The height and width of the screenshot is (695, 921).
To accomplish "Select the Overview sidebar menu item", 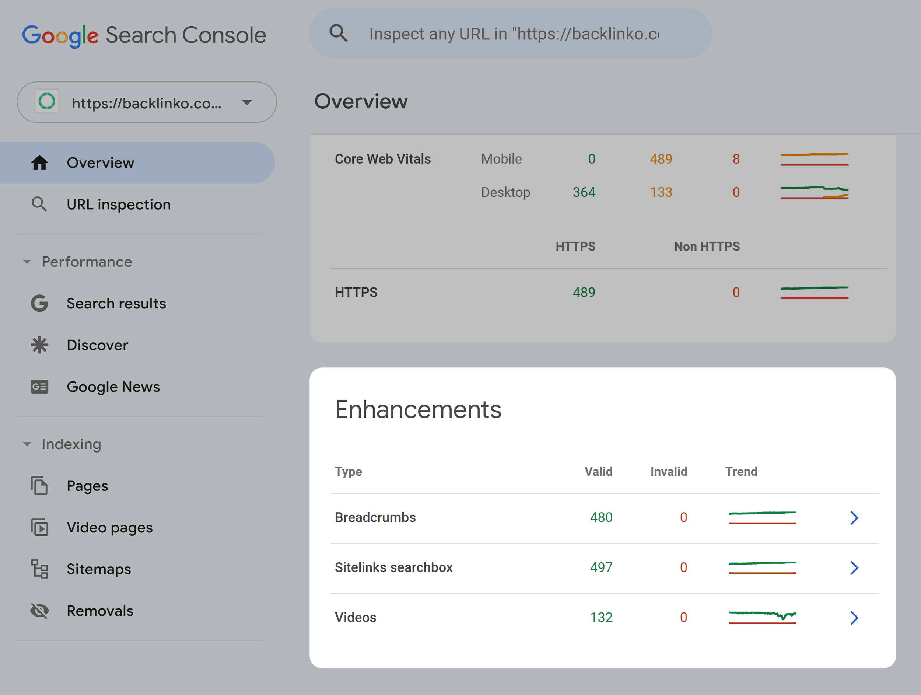I will (100, 163).
